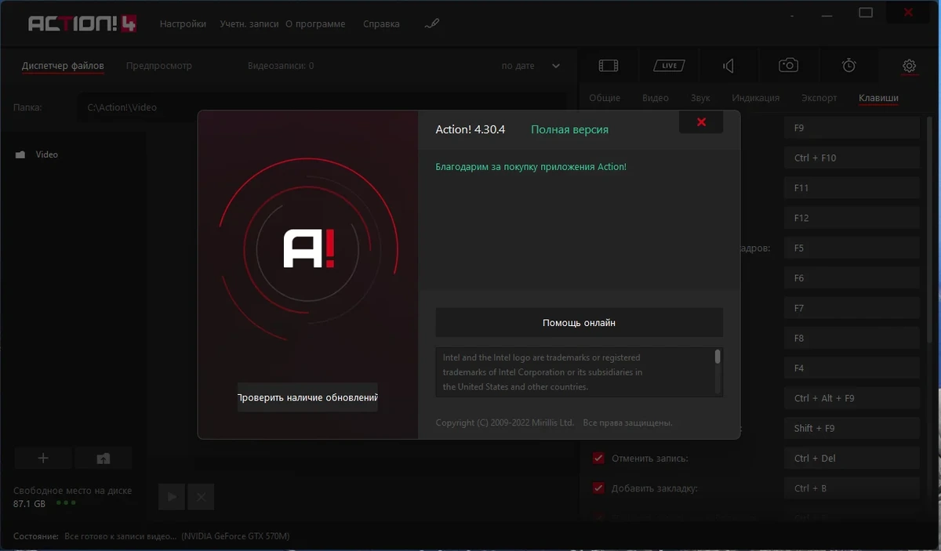941x551 pixels.
Task: Toggle Добавить закладку checkbox
Action: [598, 488]
